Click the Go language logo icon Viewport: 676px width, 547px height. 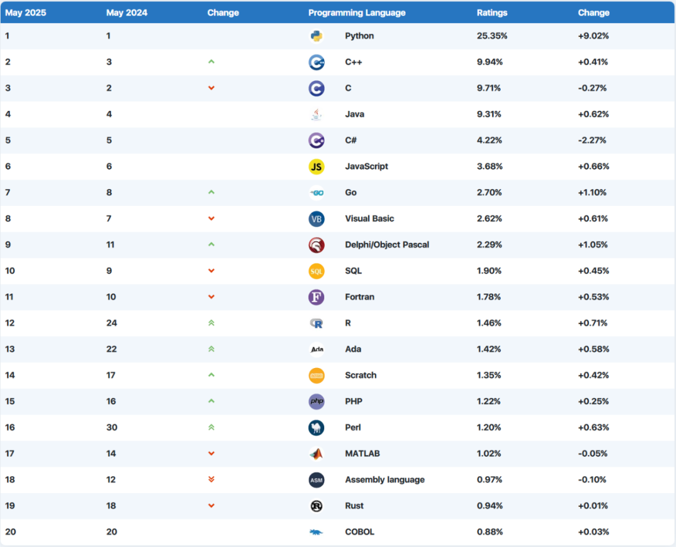click(x=316, y=193)
